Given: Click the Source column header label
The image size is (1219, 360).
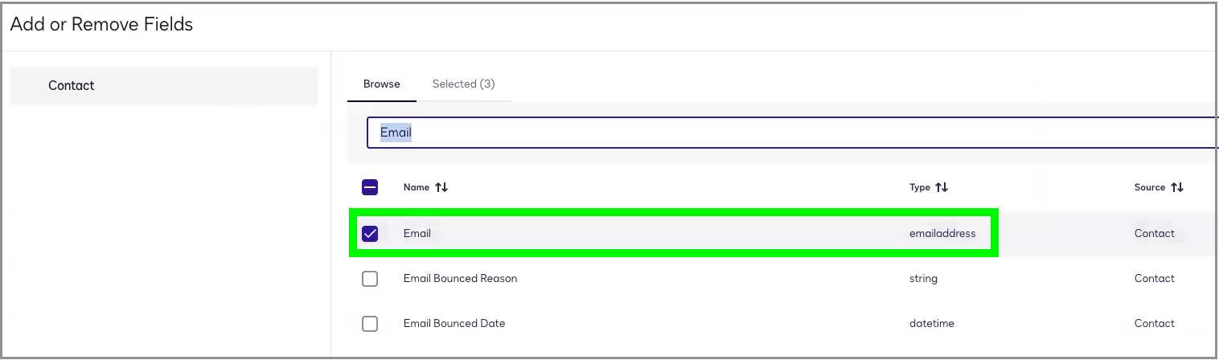Looking at the screenshot, I should [x=1150, y=187].
